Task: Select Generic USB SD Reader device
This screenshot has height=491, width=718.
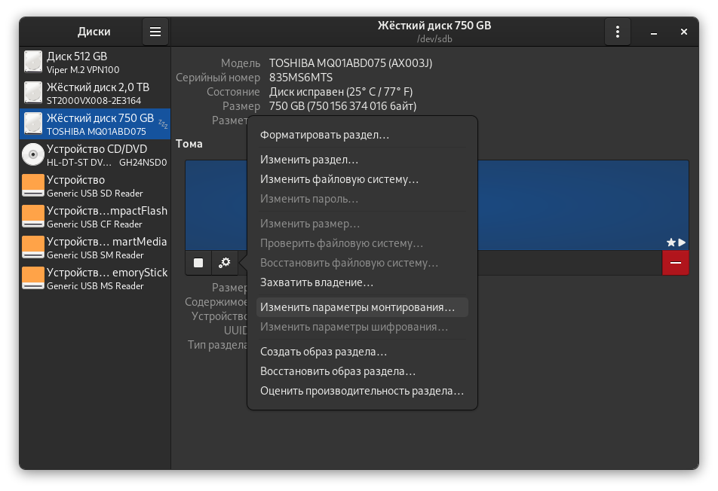Action: coord(95,185)
